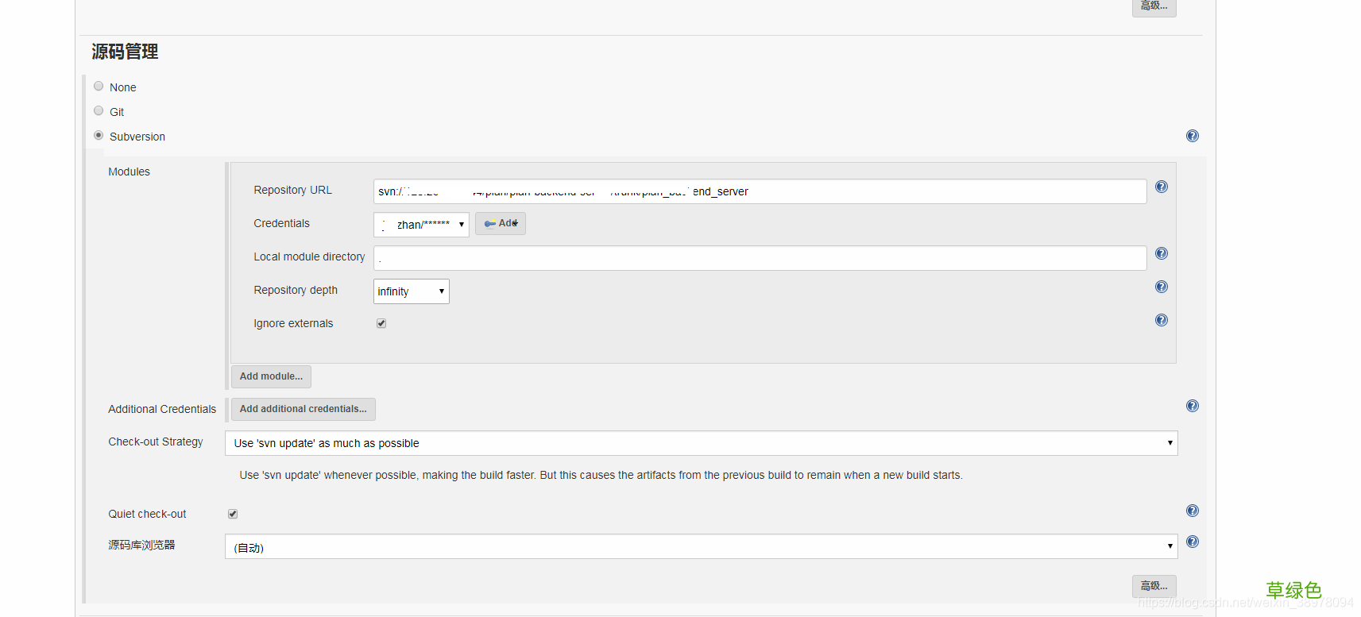Screen dimensions: 1361x617
Task: Select the None source control option
Action: pos(99,86)
